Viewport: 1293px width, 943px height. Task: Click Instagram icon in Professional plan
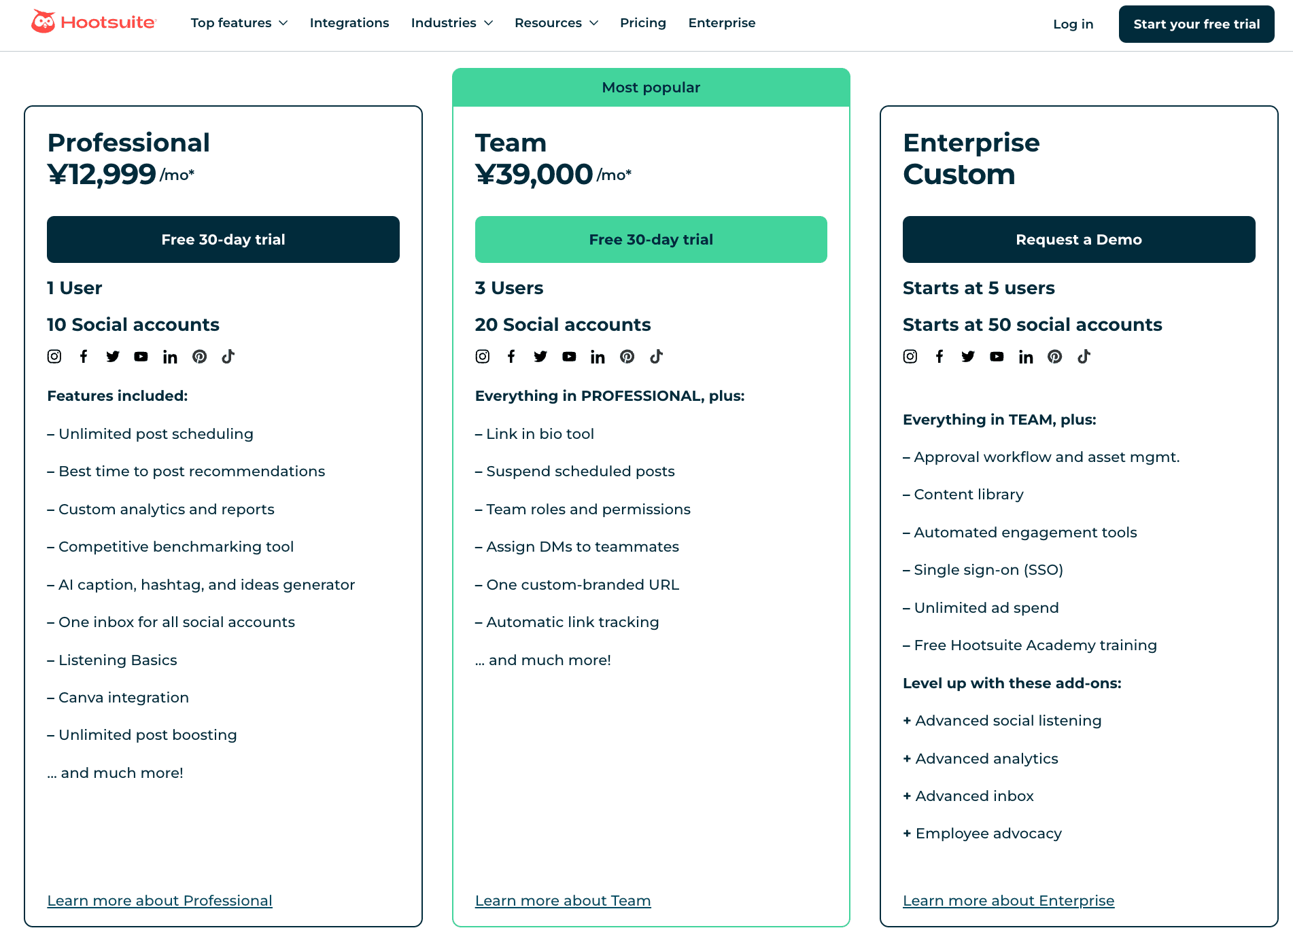pos(54,357)
